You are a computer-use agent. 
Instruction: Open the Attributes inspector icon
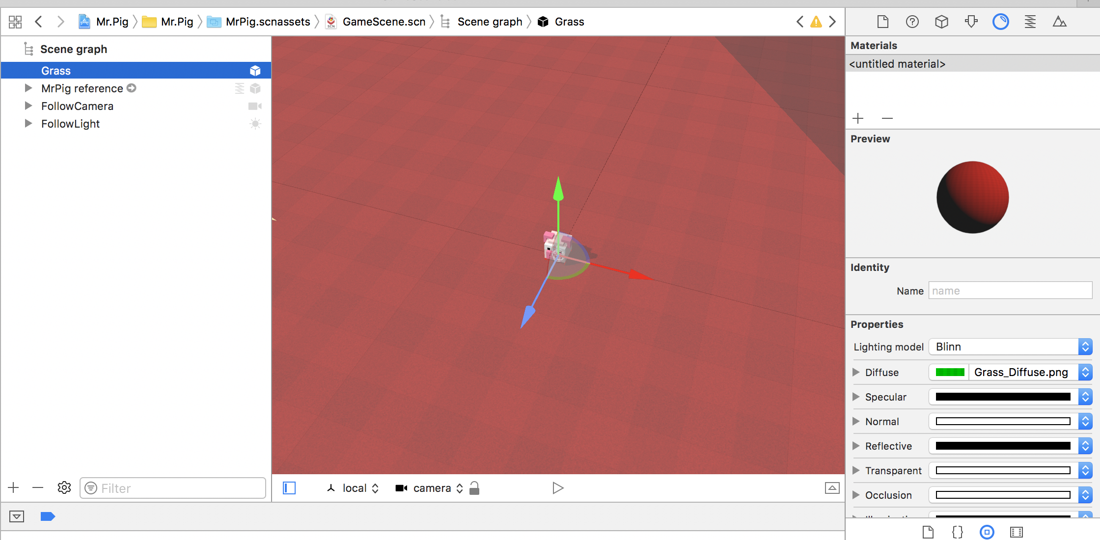pyautogui.click(x=971, y=22)
